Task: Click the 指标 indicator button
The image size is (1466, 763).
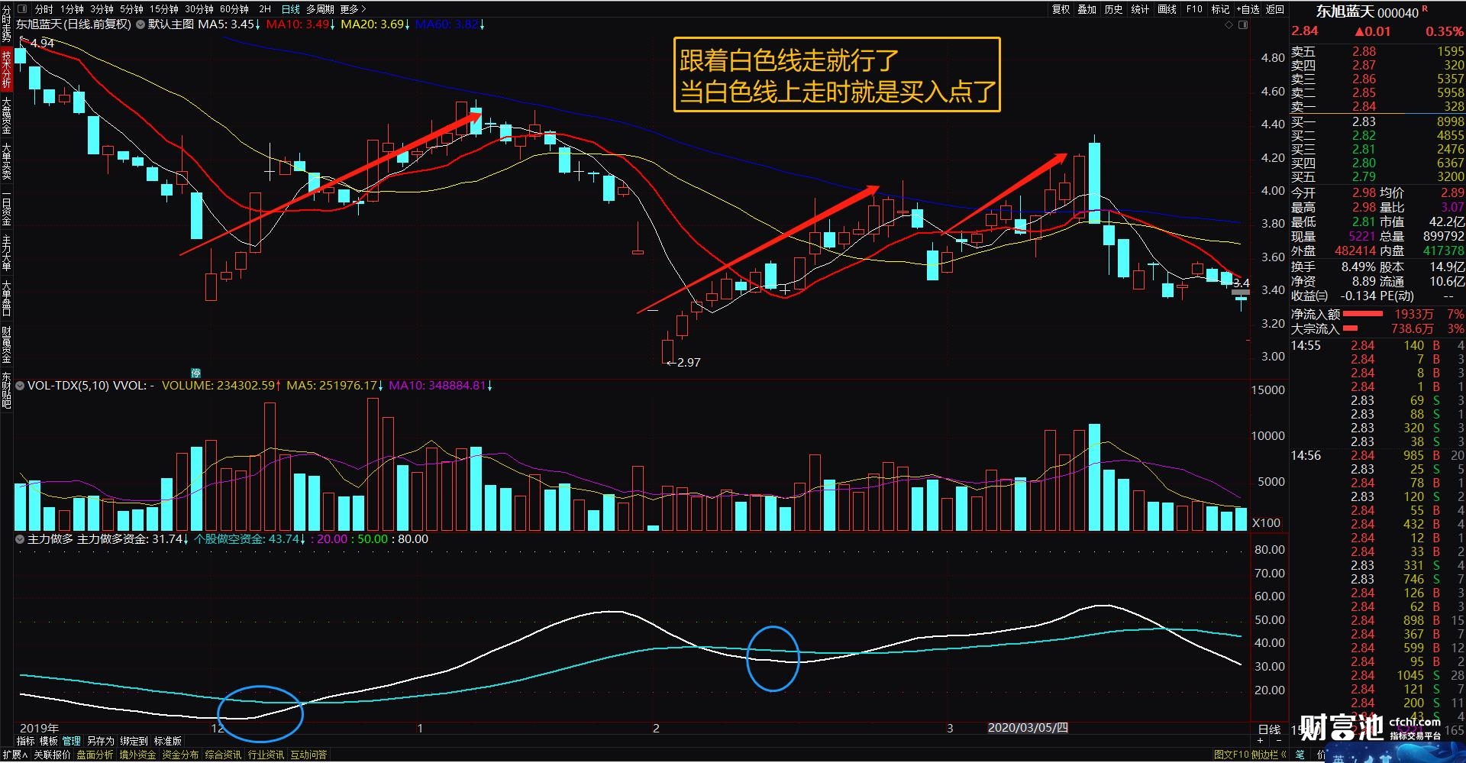Action: (25, 741)
